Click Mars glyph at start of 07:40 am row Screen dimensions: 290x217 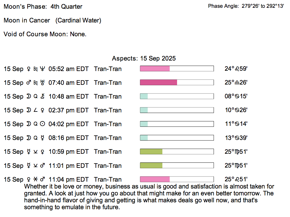(x=28, y=83)
